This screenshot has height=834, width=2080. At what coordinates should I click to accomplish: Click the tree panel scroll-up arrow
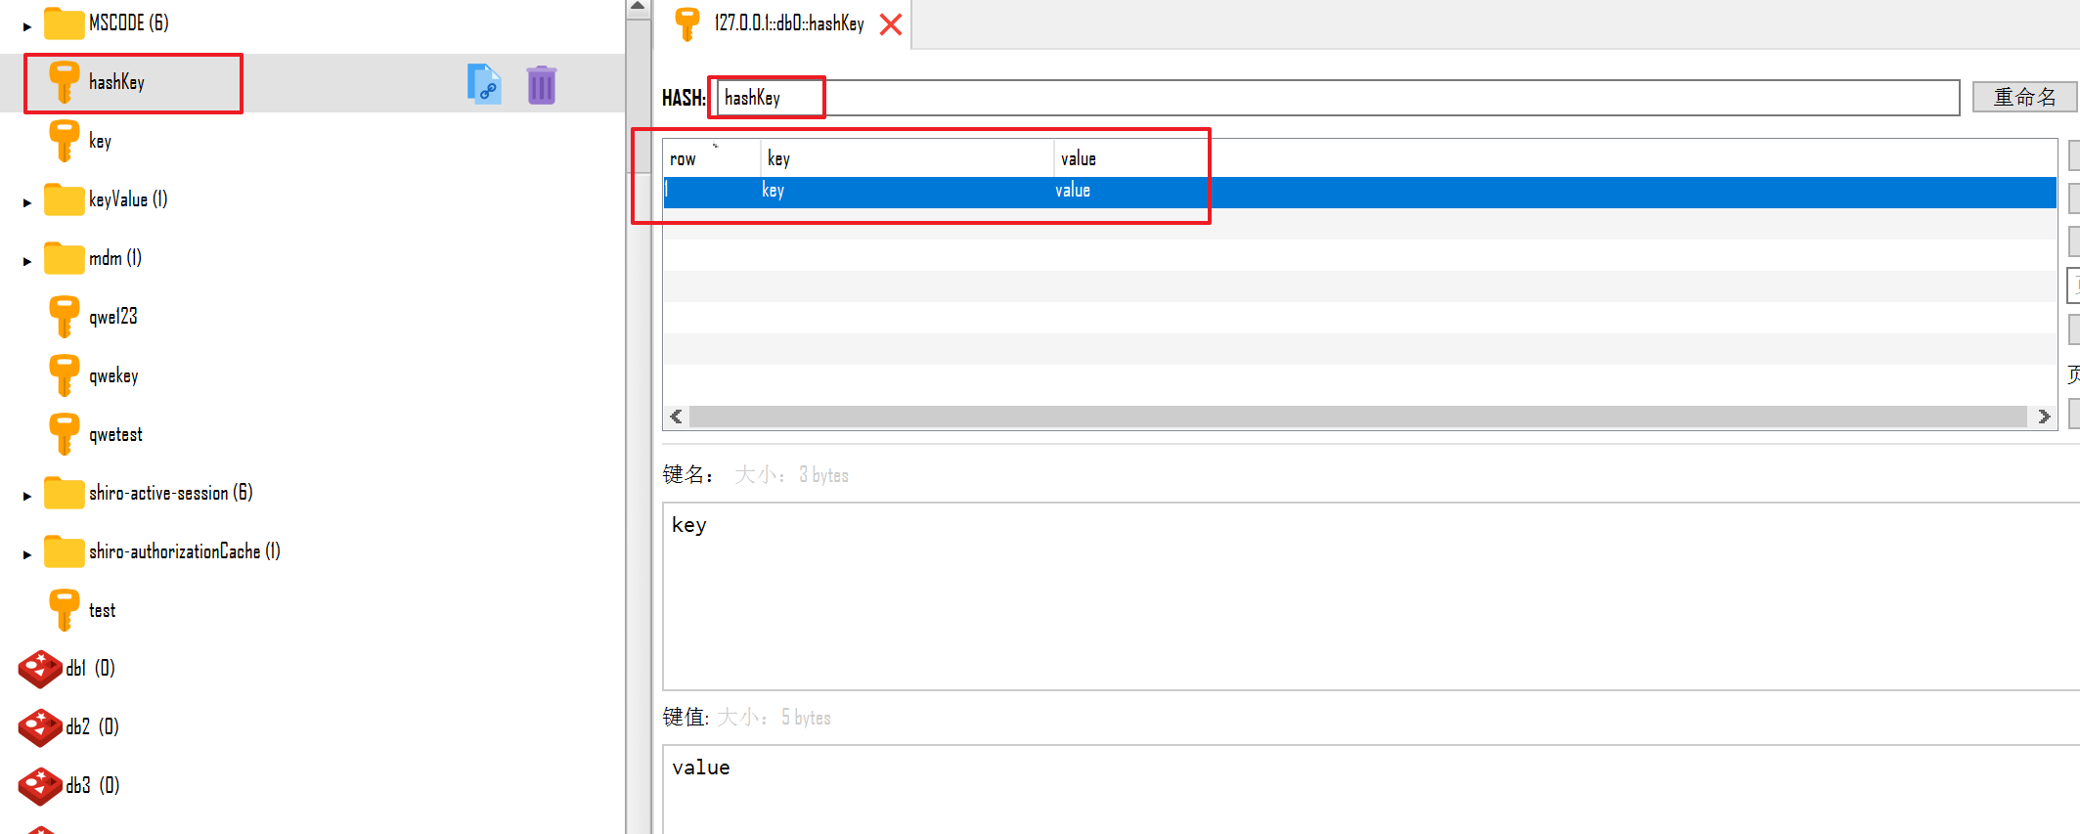coord(638,8)
